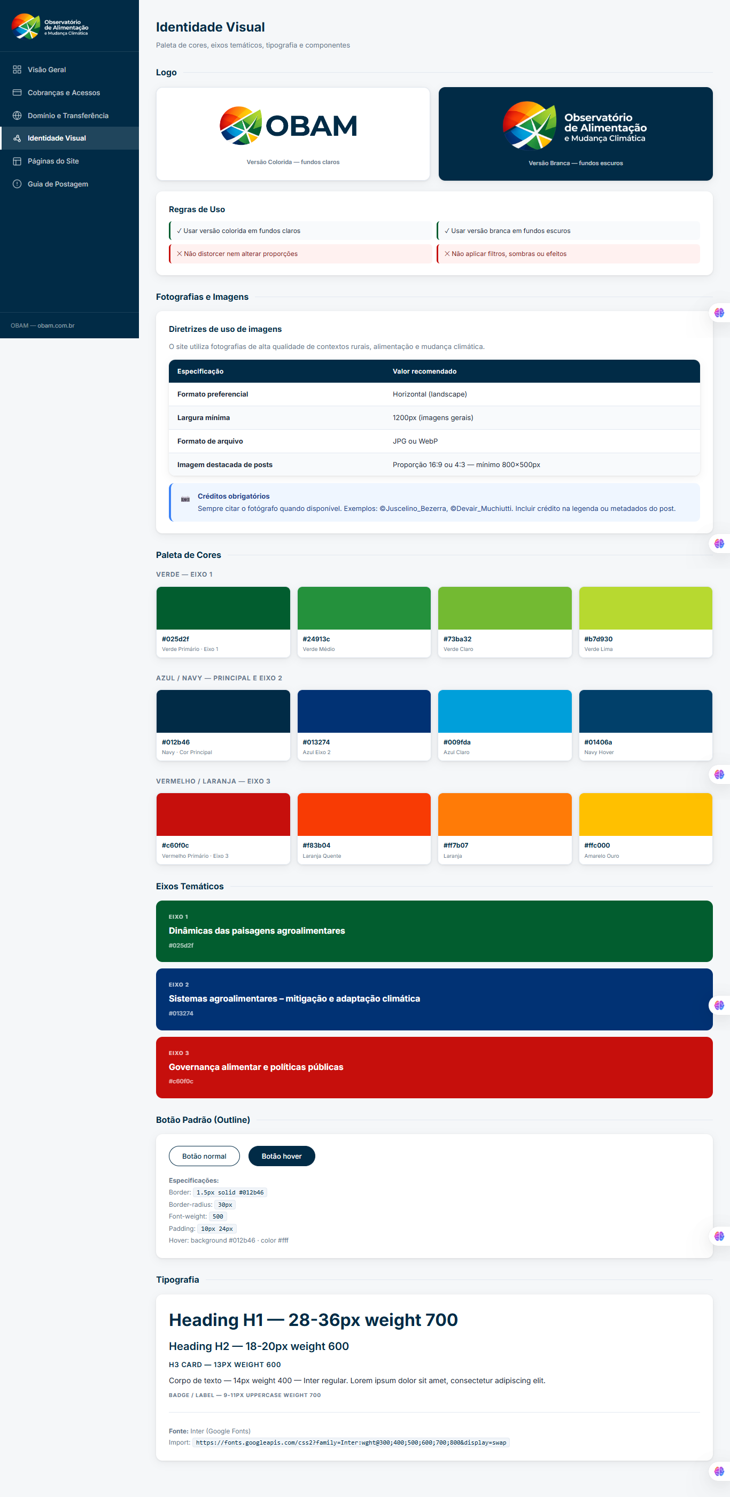
Task: Click the X mark before 'Não aplicar filtros'
Action: [447, 254]
